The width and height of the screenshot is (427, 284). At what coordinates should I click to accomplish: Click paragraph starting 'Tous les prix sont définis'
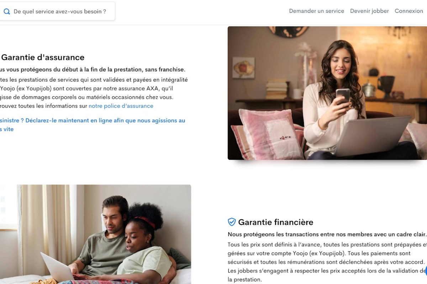(327, 262)
